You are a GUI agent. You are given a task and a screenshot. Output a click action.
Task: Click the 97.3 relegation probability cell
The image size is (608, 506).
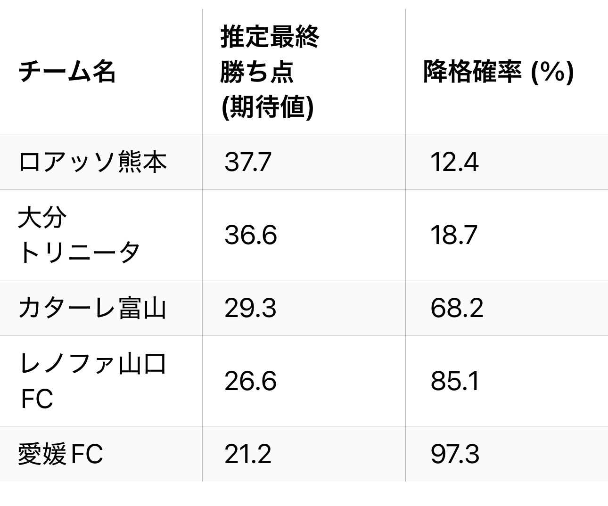point(455,454)
